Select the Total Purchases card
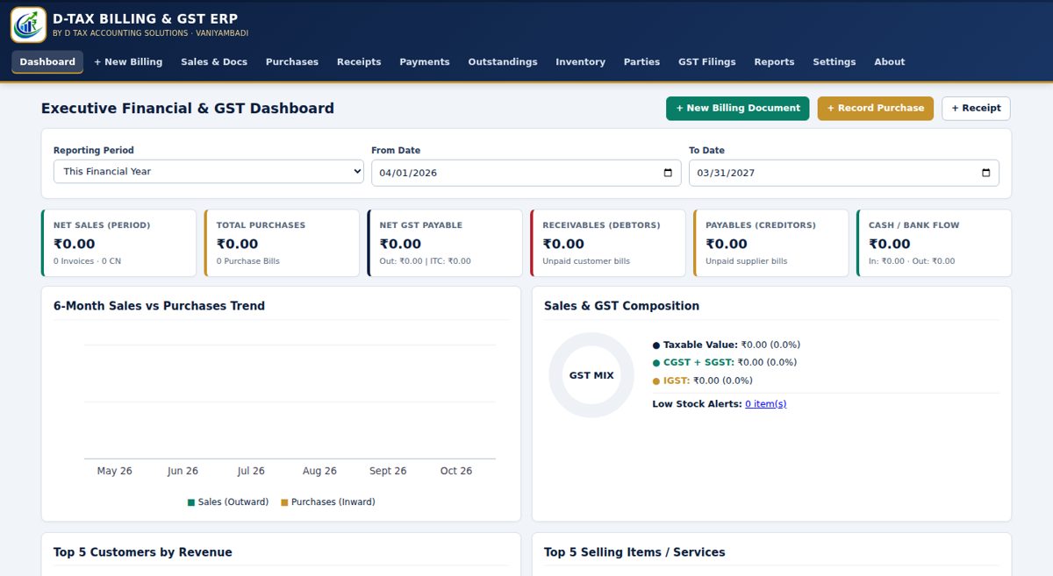 (x=282, y=243)
